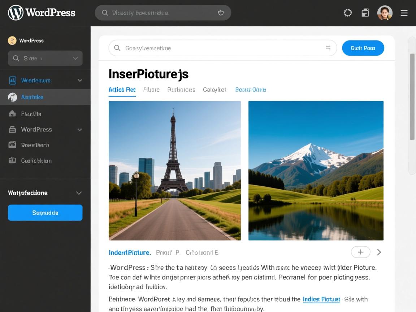
Task: Open the Eiffel Tower image thumbnail
Action: (174, 170)
